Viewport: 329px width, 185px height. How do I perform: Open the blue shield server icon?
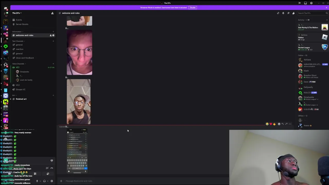[x=6, y=71]
